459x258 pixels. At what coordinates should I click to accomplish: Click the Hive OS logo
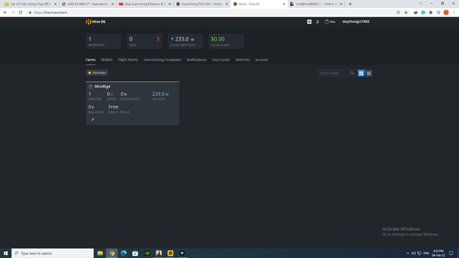(95, 22)
